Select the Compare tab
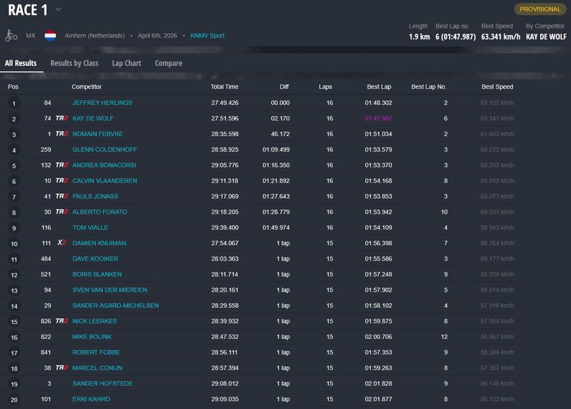Screen dimensions: 571x409 coord(168,63)
